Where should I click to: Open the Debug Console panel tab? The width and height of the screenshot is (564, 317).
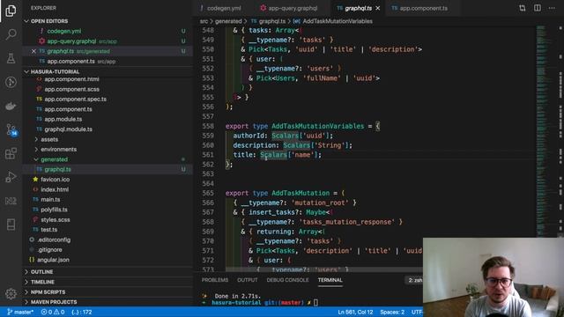(287, 280)
